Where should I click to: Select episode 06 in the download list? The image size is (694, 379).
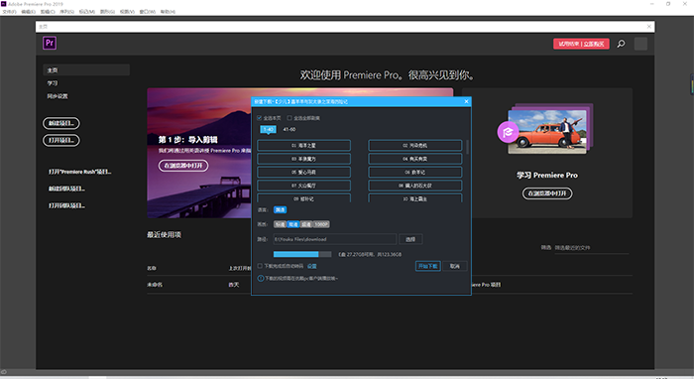tap(415, 173)
